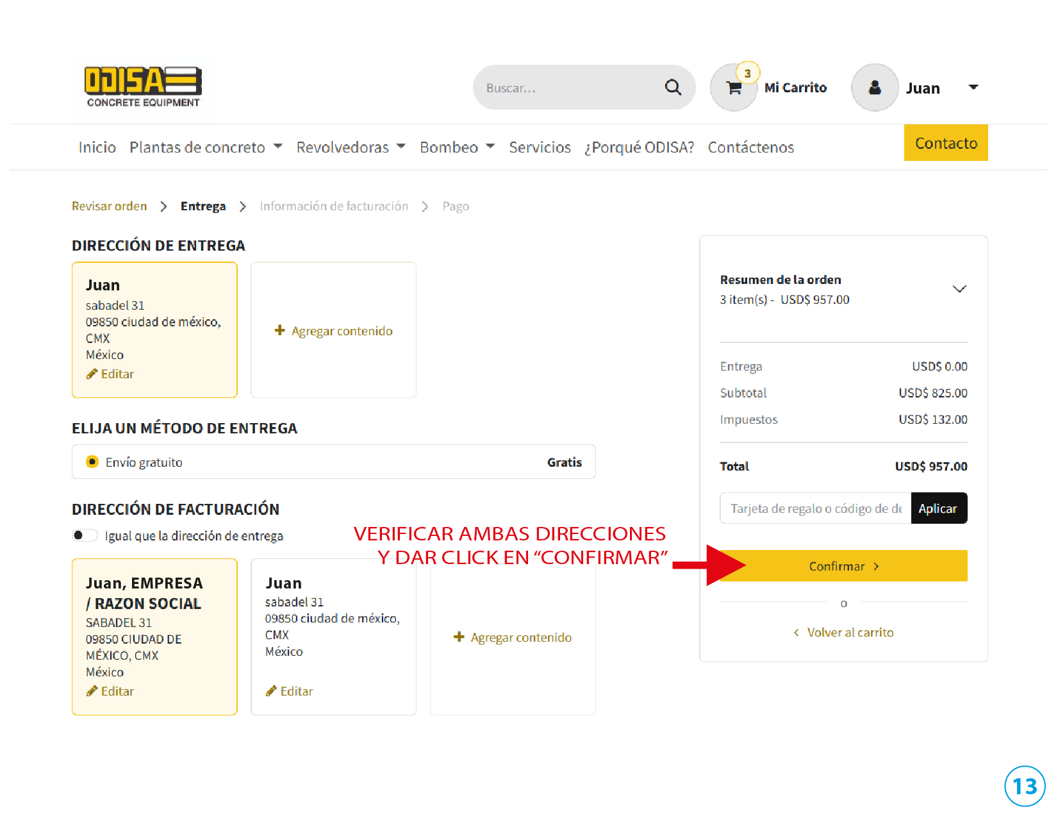Click Mi Carrito label
1058x818 pixels.
tap(795, 88)
